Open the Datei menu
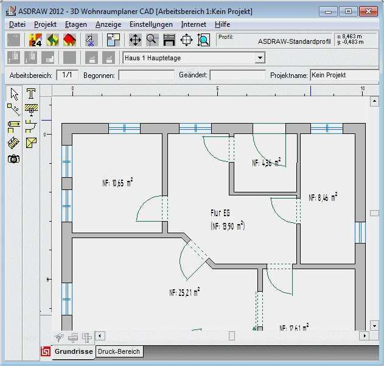384x366 pixels. pyautogui.click(x=17, y=24)
